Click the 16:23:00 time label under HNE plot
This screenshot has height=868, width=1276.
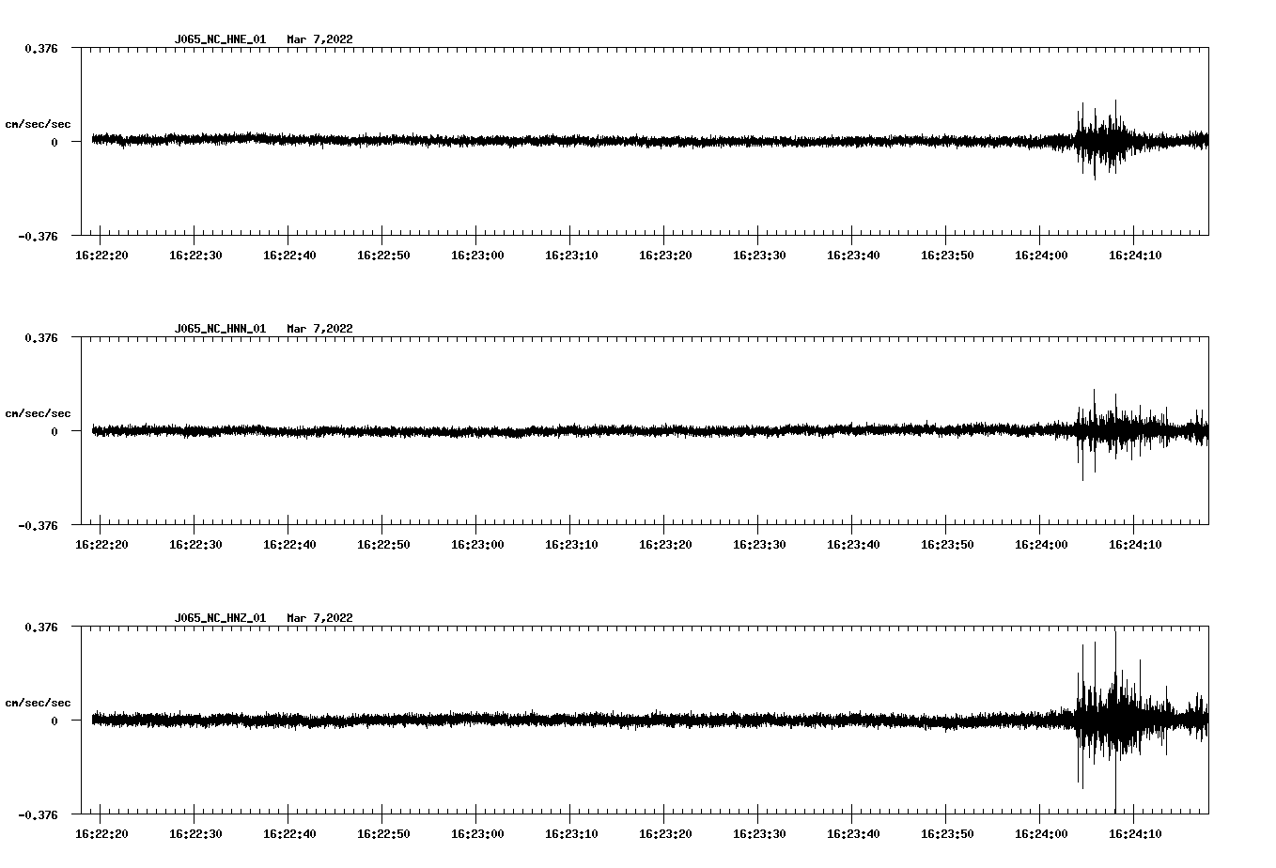[477, 256]
